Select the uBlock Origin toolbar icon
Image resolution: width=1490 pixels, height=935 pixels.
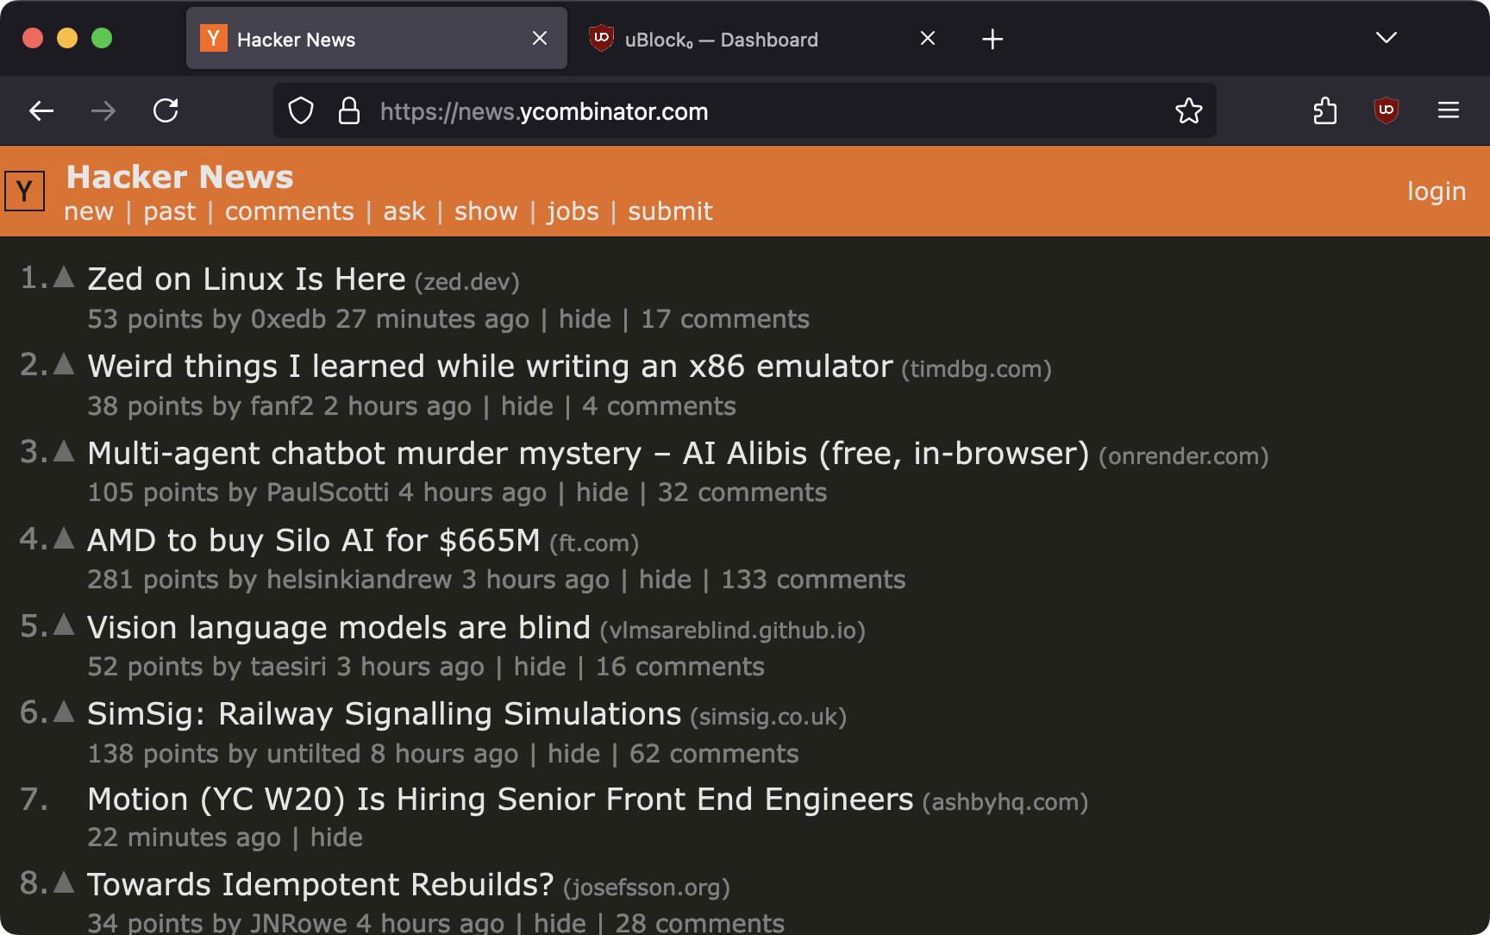(x=1386, y=110)
